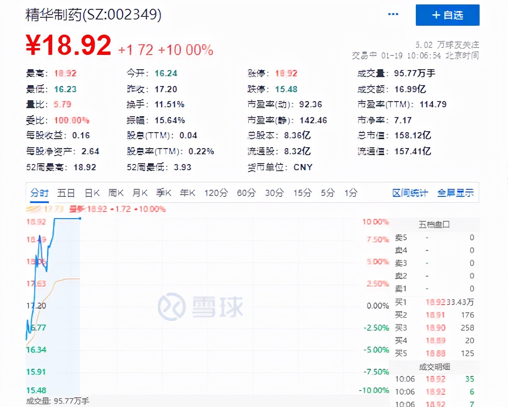Click the 买2 bid row at 18.91
The width and height of the screenshot is (508, 407).
[434, 315]
